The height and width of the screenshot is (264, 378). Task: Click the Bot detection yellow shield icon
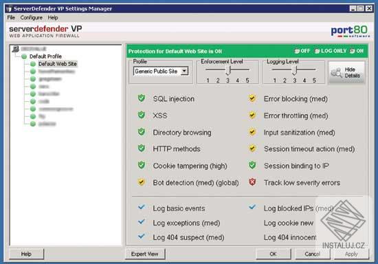[142, 182]
